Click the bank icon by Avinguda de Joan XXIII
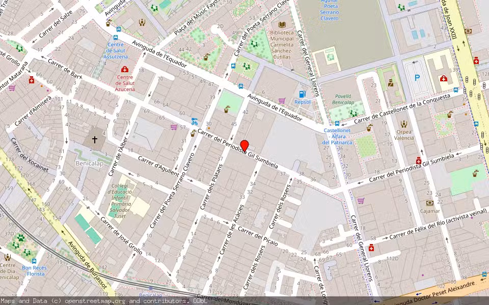The width and height of the screenshot is (489, 305). tap(468, 32)
